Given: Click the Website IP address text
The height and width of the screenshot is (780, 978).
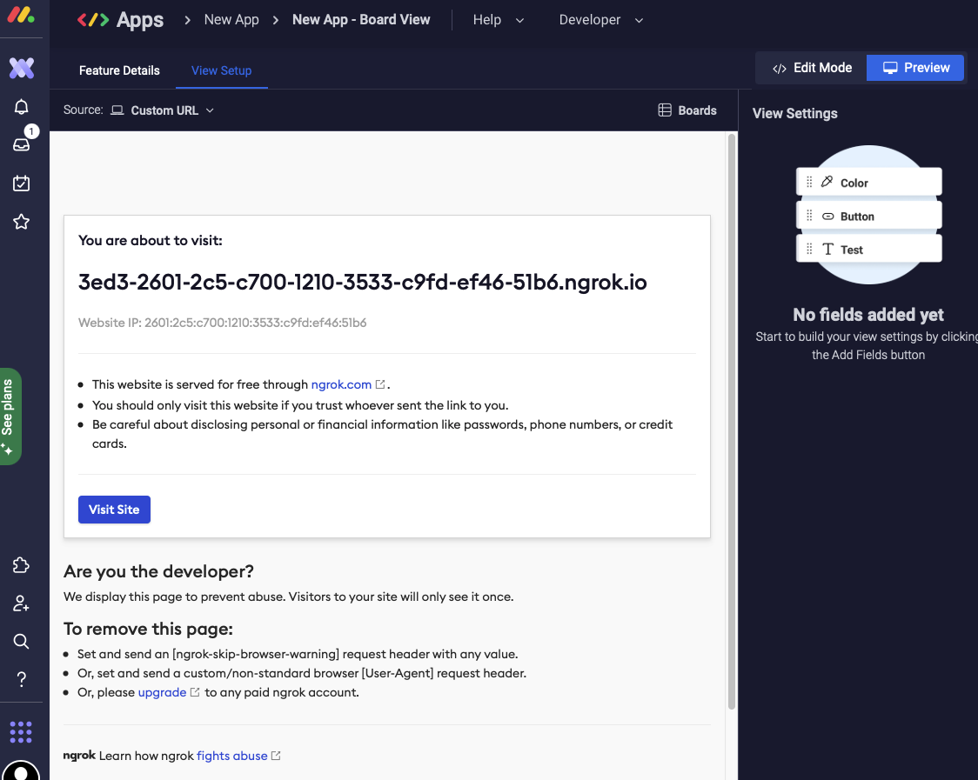Looking at the screenshot, I should 222,323.
